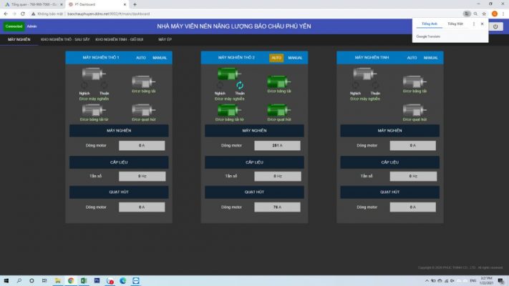Click the suction fan motor in Máy Nghiền Thô 1
The height and width of the screenshot is (286, 509).
pyautogui.click(x=143, y=110)
